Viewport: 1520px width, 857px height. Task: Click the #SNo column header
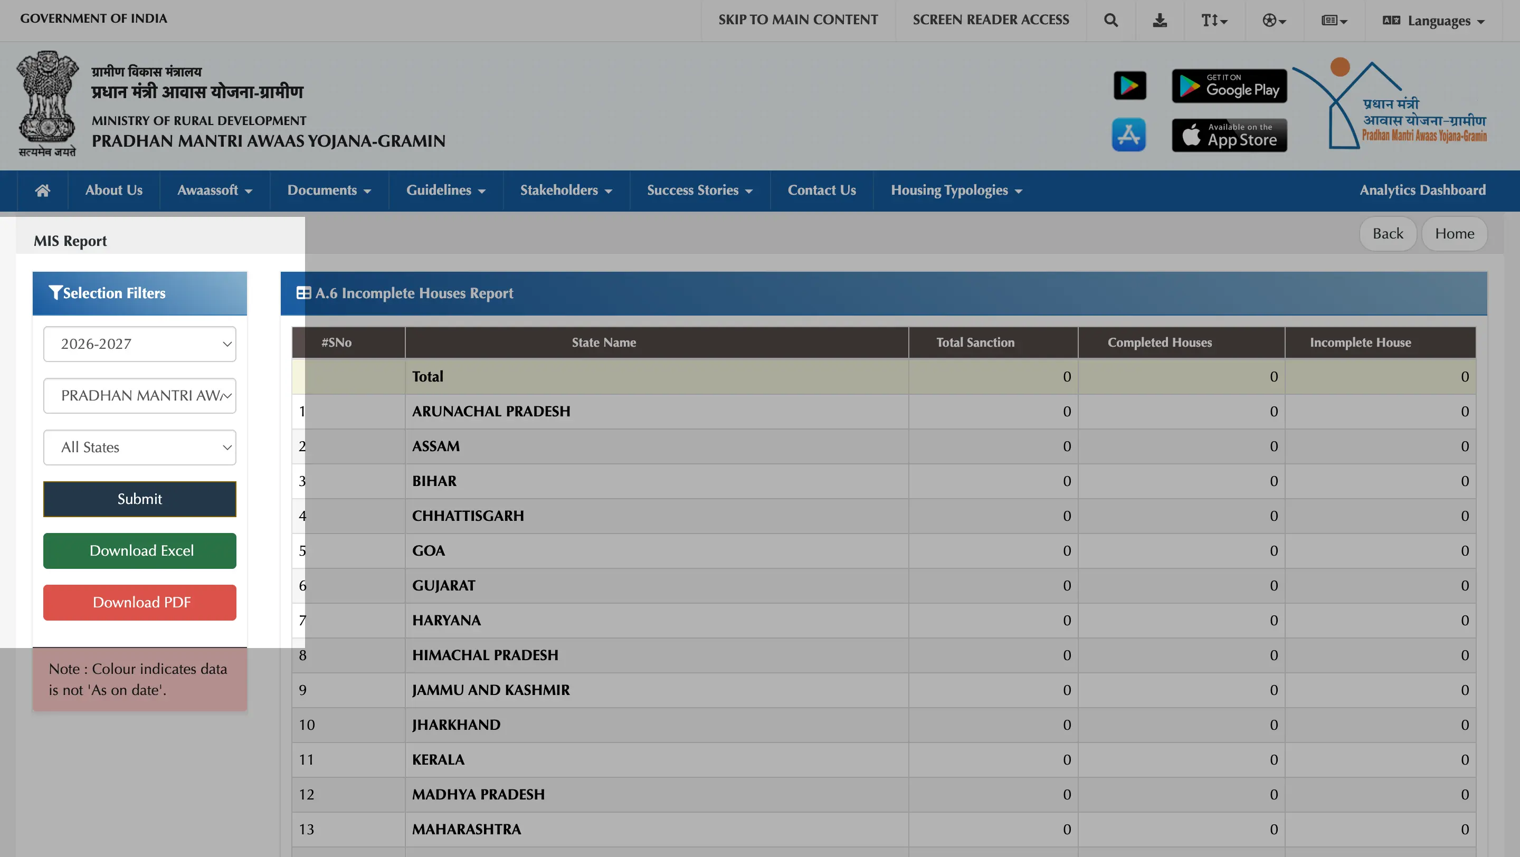(x=348, y=342)
